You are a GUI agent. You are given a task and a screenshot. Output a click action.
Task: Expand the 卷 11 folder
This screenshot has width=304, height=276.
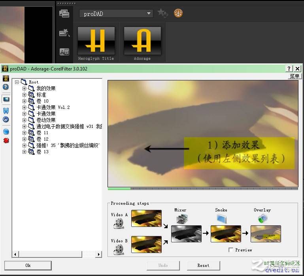[x=24, y=133]
